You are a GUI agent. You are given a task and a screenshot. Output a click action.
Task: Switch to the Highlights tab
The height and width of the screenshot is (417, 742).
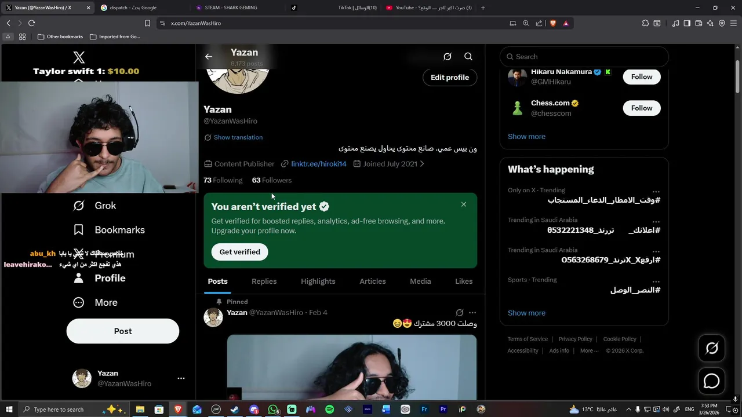tap(318, 281)
